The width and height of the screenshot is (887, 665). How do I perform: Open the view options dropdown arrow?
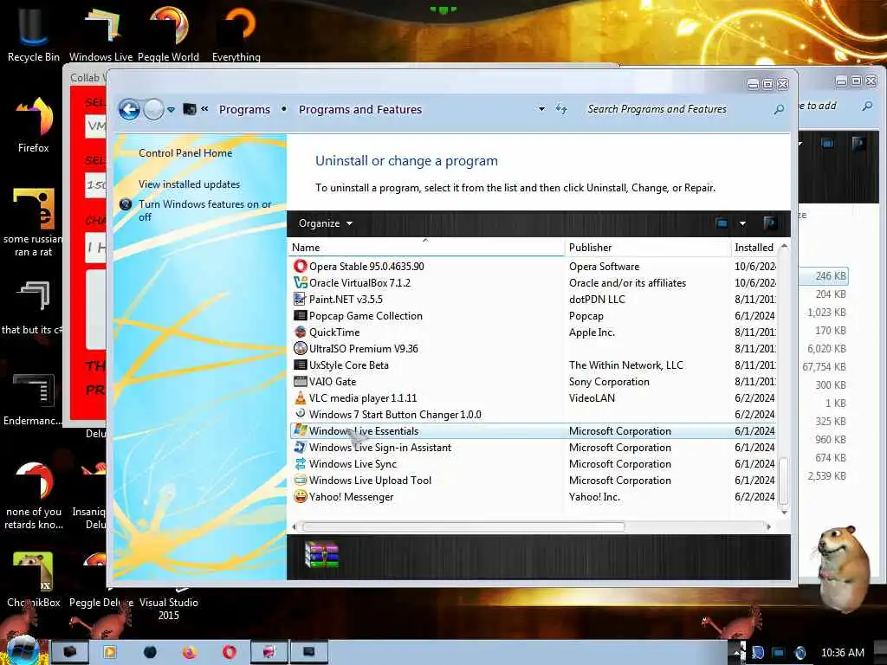coord(742,223)
